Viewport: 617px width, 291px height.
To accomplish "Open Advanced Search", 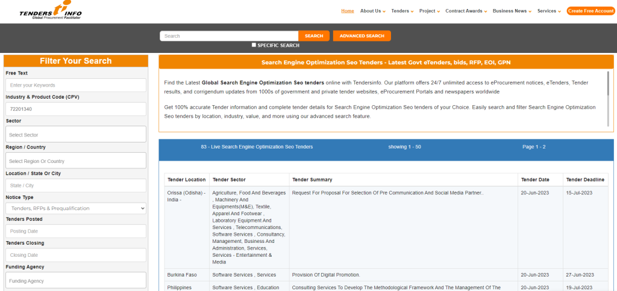I will pyautogui.click(x=362, y=36).
